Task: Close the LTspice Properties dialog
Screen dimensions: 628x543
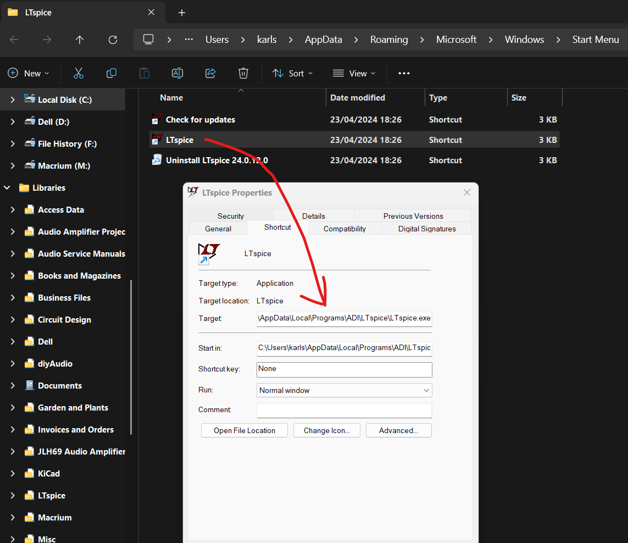Action: click(467, 192)
